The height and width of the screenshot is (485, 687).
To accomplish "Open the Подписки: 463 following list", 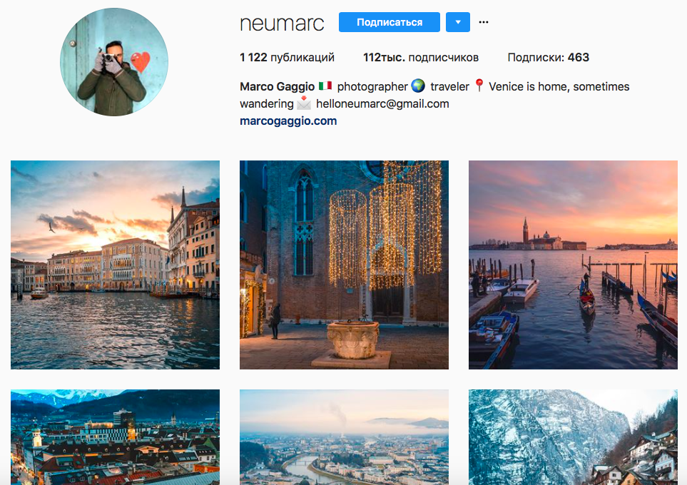I will tap(548, 58).
